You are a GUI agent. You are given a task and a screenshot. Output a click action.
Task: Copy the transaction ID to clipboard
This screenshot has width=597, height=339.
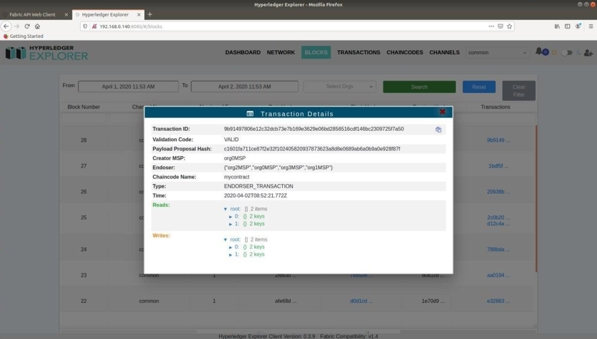click(x=438, y=130)
